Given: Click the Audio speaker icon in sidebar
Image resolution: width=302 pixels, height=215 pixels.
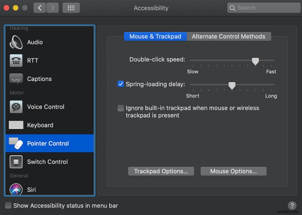Looking at the screenshot, I should click(x=16, y=42).
